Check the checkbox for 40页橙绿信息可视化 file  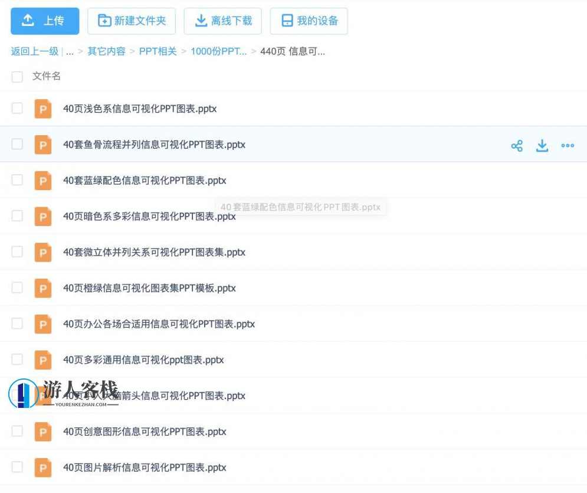click(x=17, y=288)
